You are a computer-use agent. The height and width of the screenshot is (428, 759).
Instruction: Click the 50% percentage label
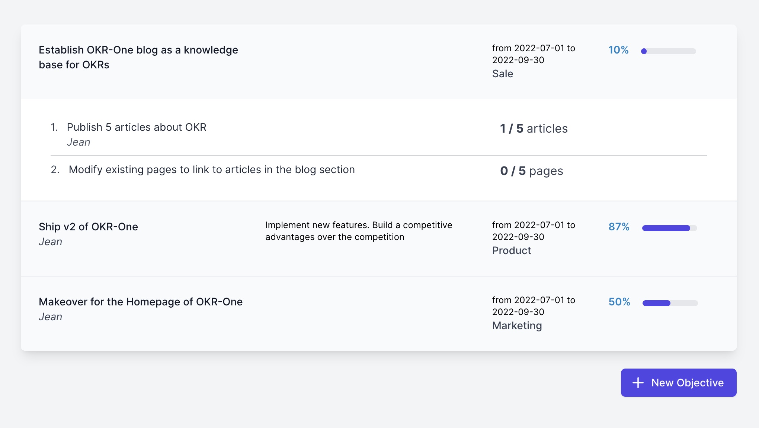point(619,302)
